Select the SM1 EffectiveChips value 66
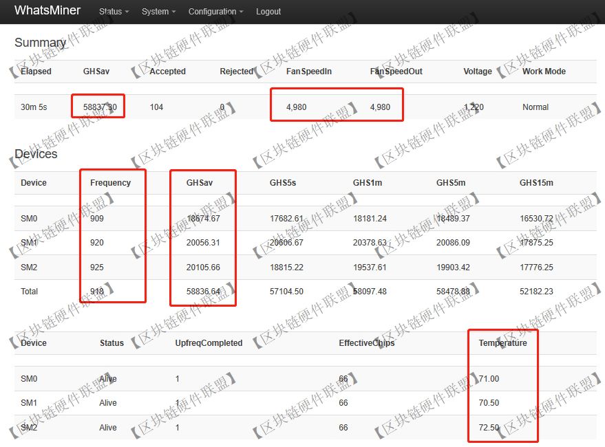605x447 pixels. click(x=343, y=403)
